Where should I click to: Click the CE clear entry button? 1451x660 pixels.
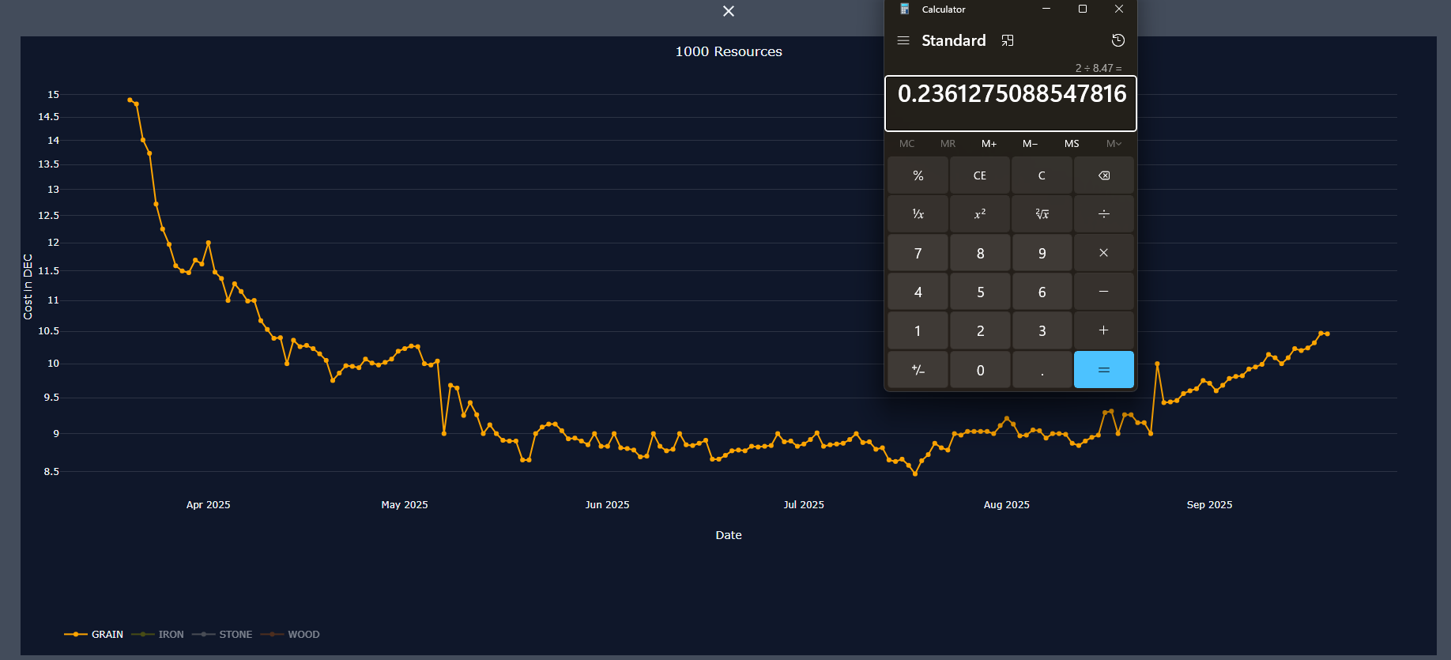tap(979, 175)
